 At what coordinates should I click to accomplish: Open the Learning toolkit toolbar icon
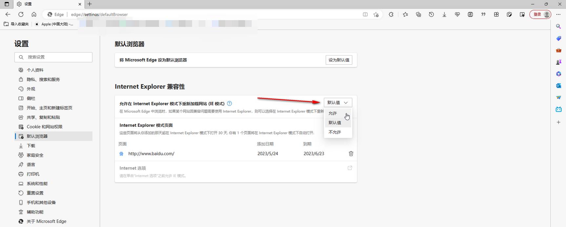coord(522,14)
